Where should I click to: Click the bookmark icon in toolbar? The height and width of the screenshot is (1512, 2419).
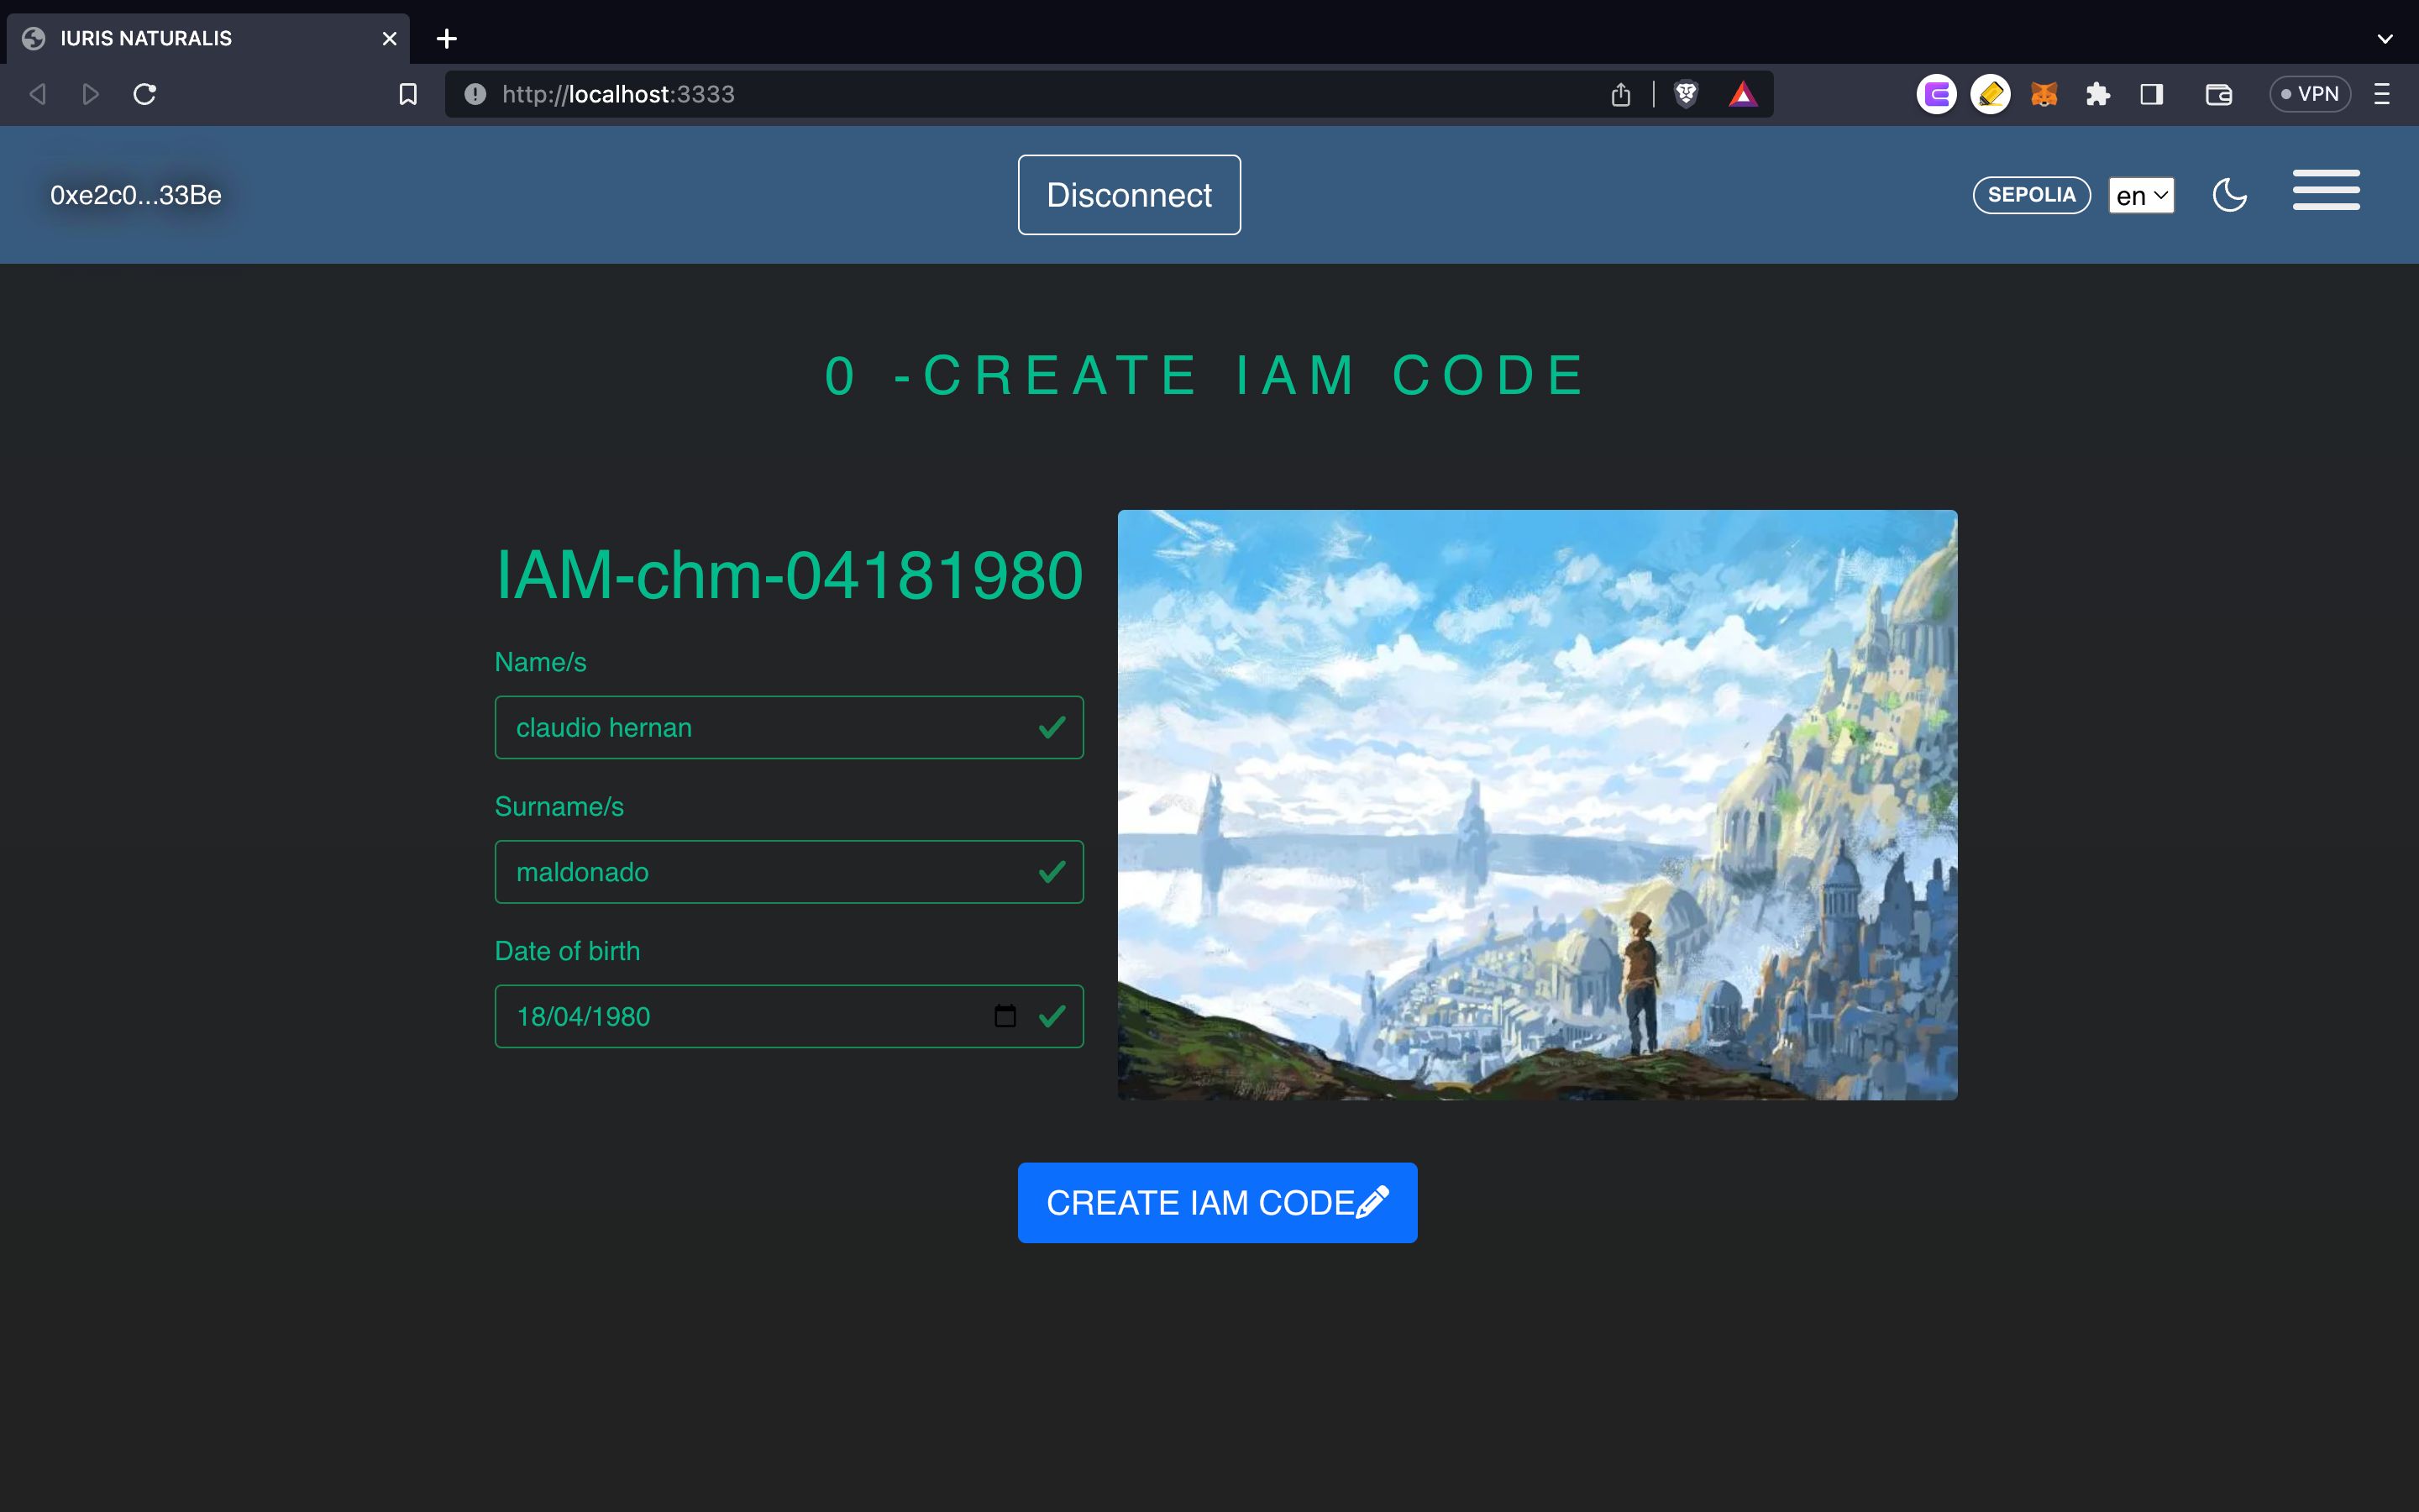(x=408, y=94)
